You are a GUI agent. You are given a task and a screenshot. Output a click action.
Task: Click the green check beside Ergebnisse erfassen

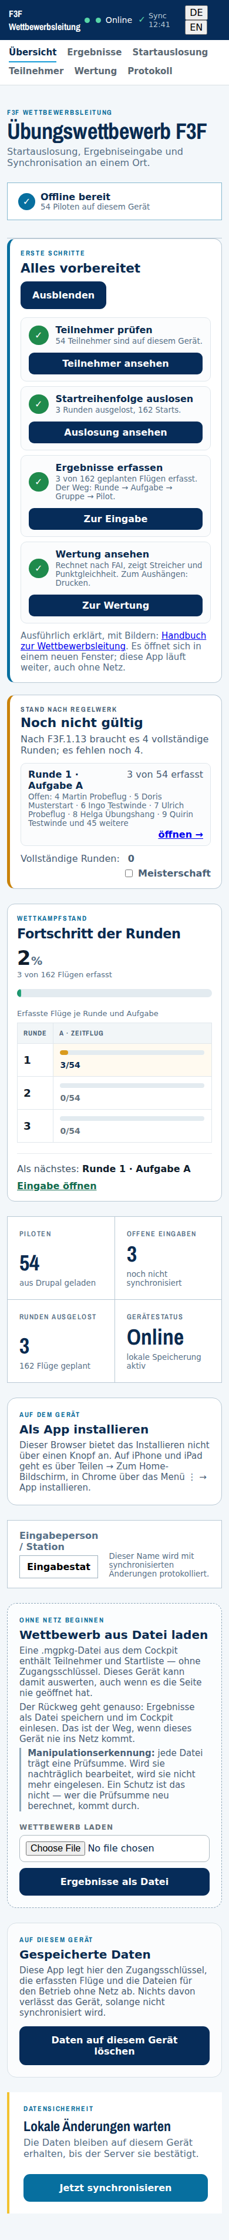tap(38, 481)
